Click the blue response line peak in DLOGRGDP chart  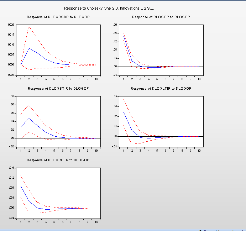pyautogui.click(x=29, y=48)
